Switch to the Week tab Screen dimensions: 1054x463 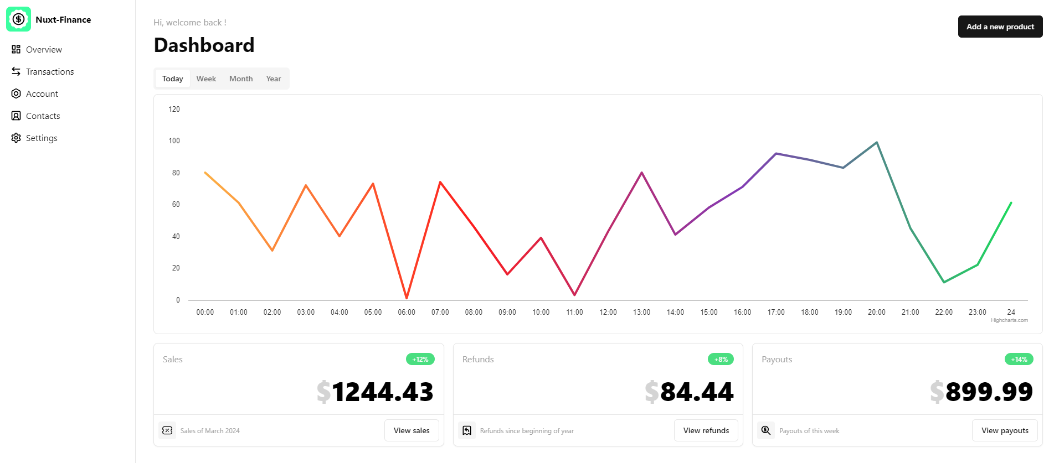[206, 79]
